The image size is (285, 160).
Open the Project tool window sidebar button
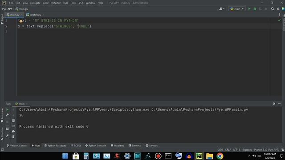pyautogui.click(x=2, y=19)
